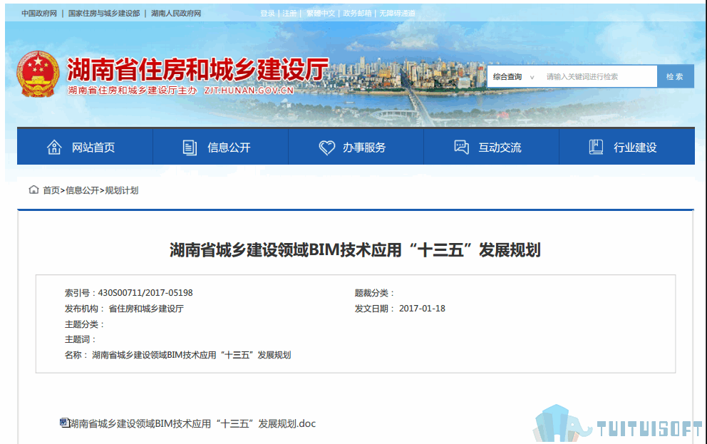Viewport: 707px width, 444px height.
Task: Click the 名称 row document title text
Action: (x=192, y=355)
